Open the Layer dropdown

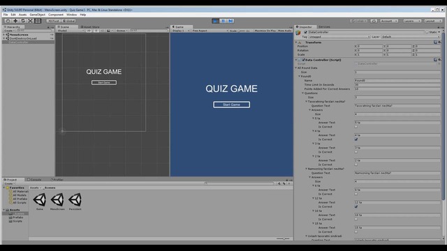click(x=411, y=37)
